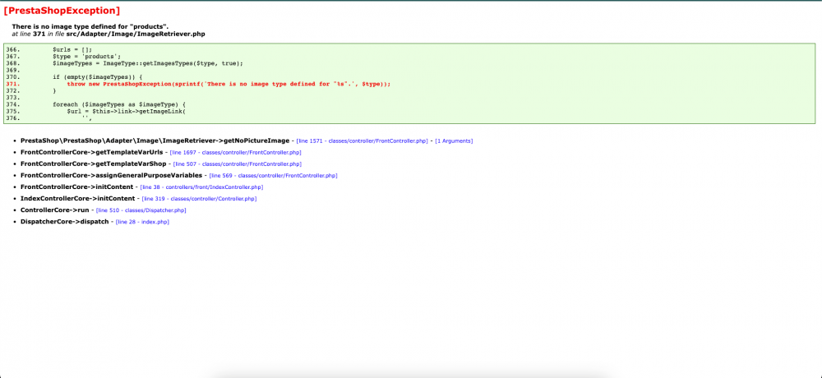822x378 pixels.
Task: Open link line 28 index.php
Action: [x=142, y=222]
